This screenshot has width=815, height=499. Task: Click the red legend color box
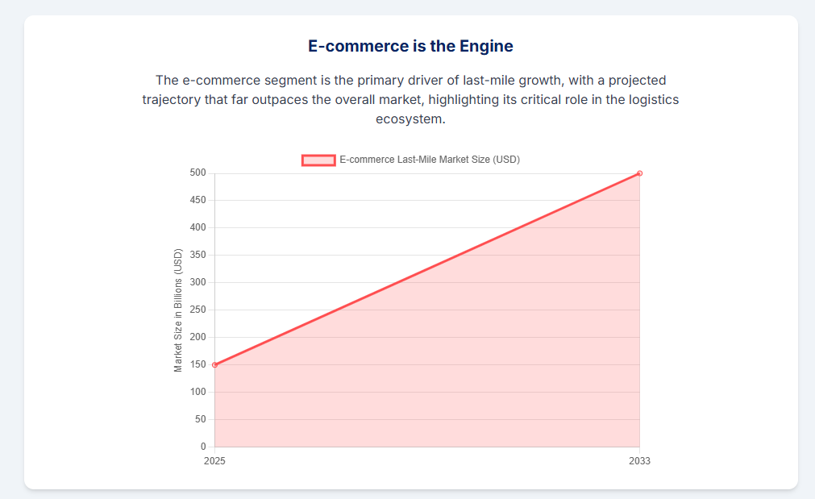[x=318, y=160]
